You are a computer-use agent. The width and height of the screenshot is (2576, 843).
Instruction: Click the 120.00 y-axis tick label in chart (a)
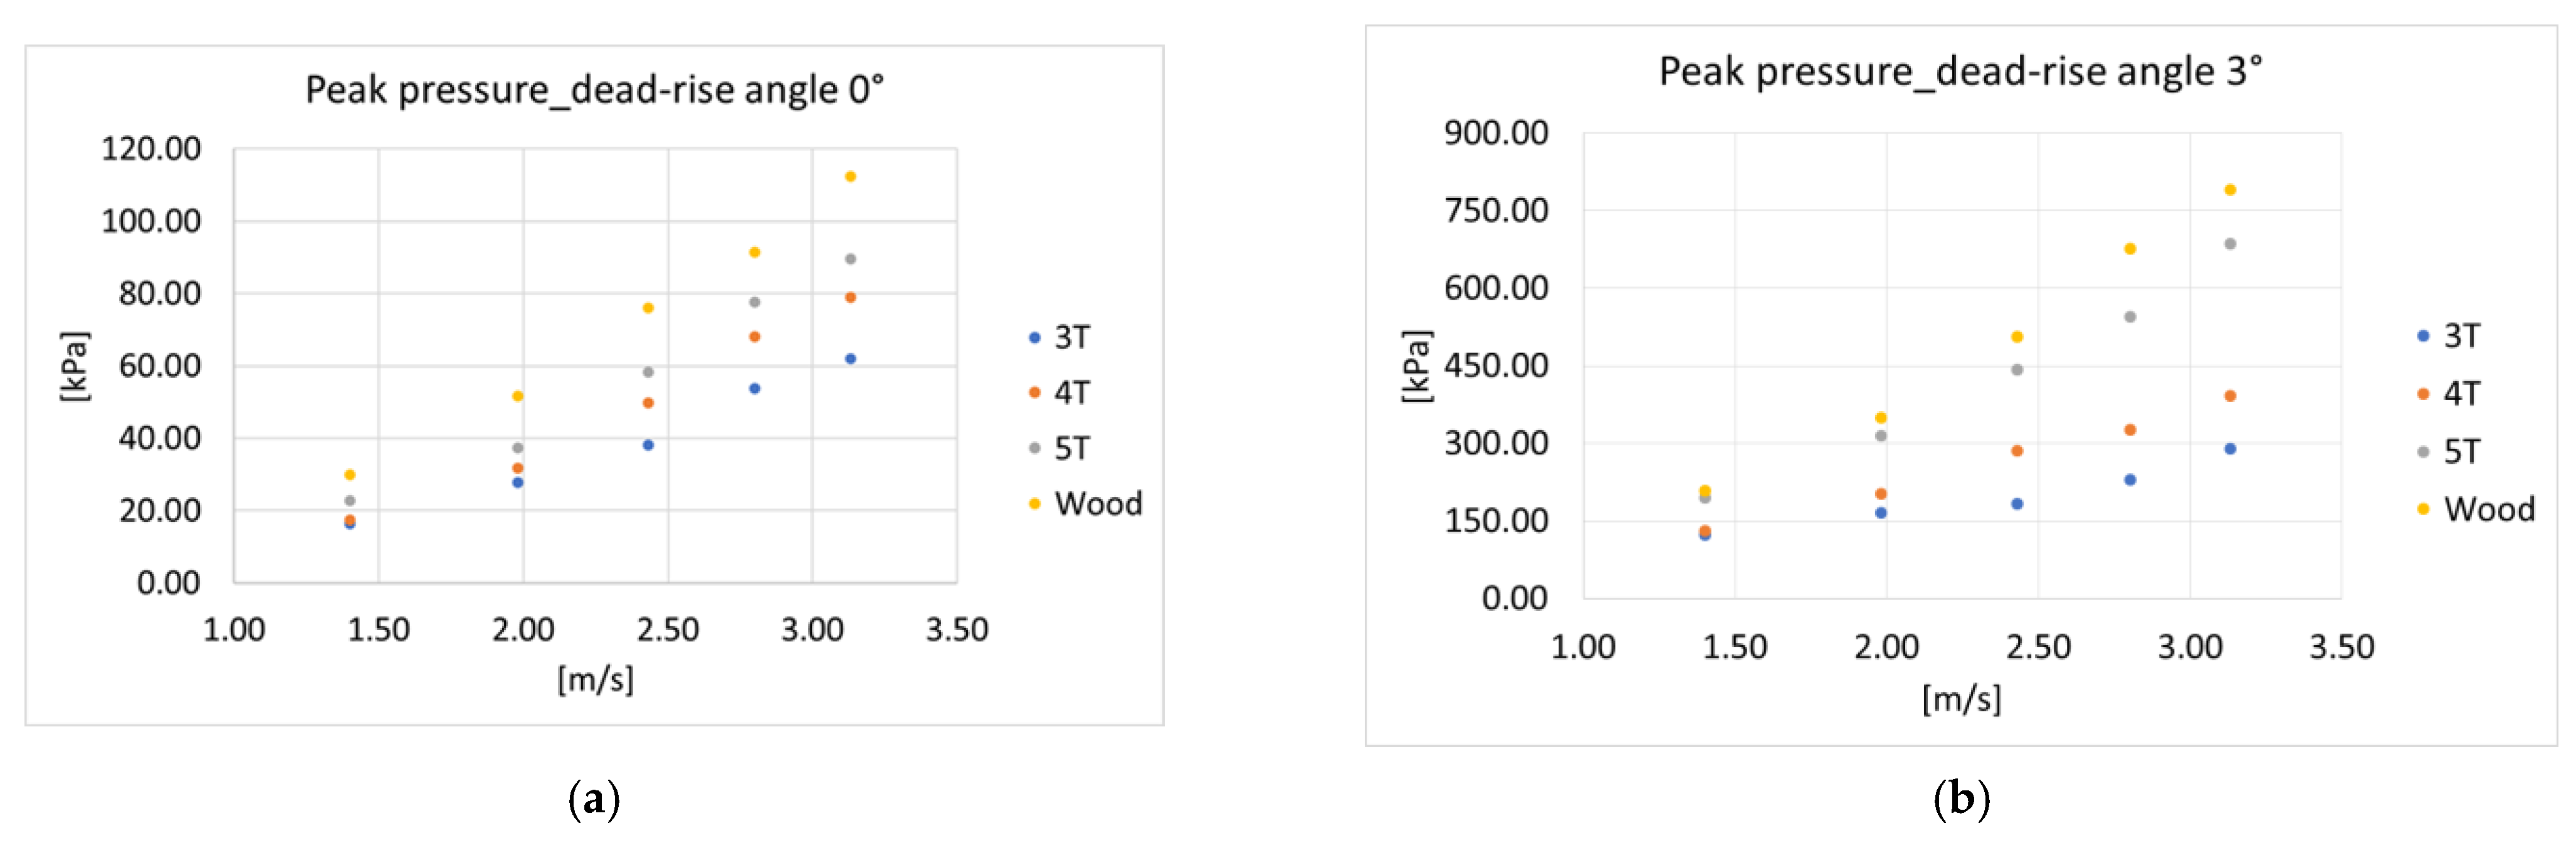tap(151, 149)
